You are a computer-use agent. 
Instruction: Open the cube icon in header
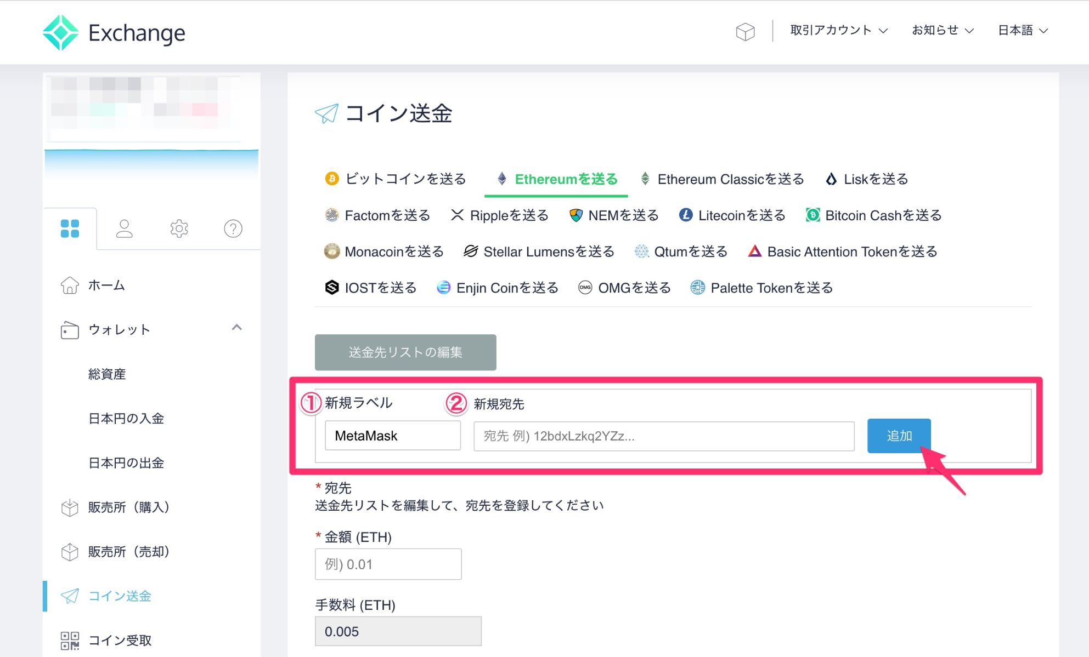[x=745, y=31]
